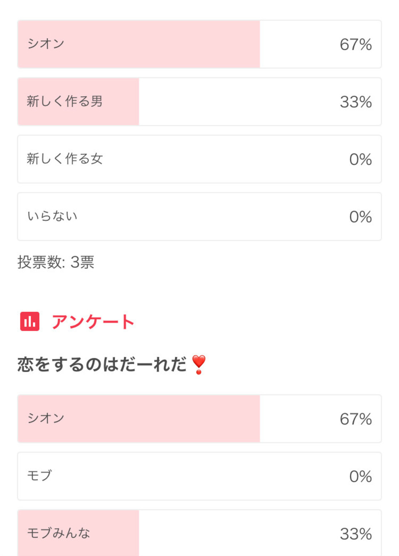Click pink progress bar of 新しく作る男
Screen dimensions: 399x556
(78, 101)
